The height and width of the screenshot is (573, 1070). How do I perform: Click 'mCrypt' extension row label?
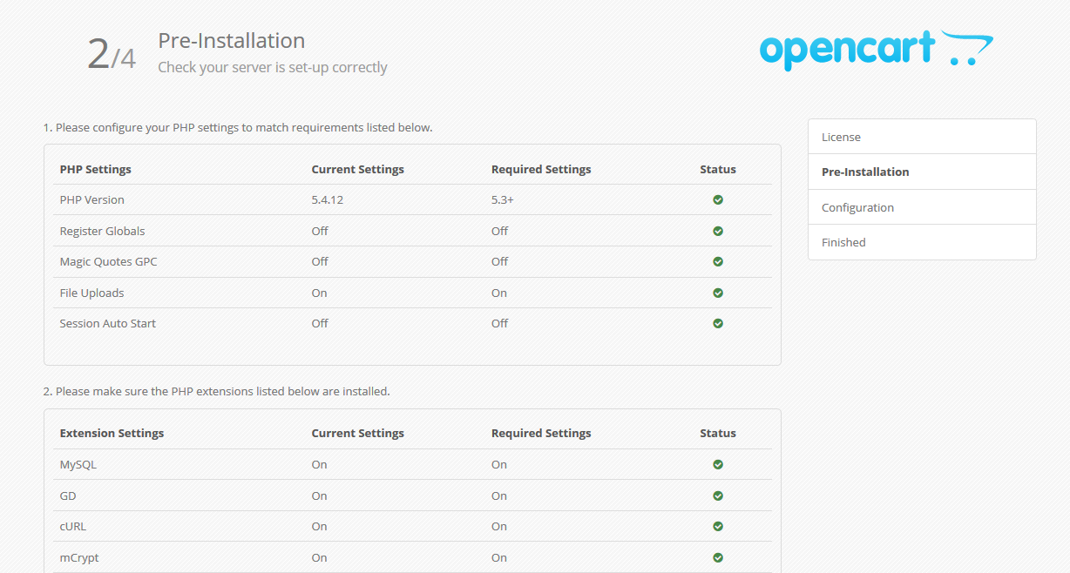(x=80, y=557)
